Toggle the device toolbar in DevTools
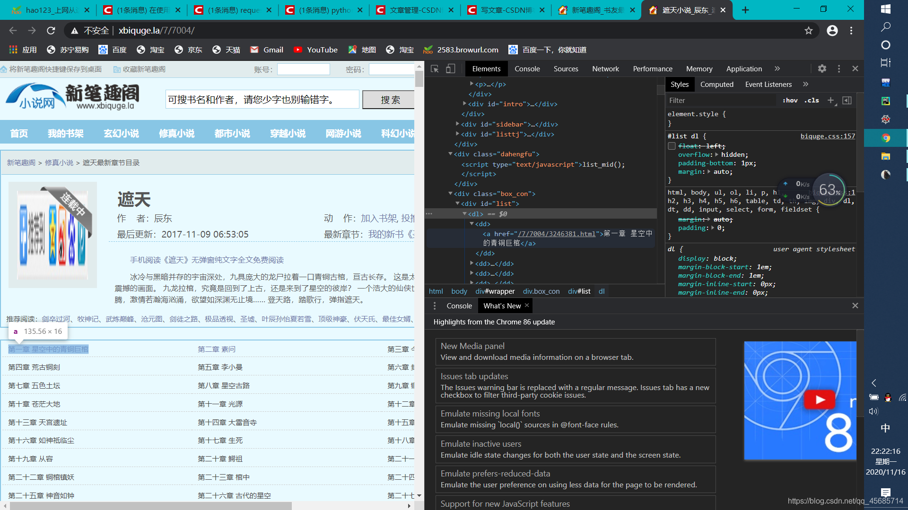 pyautogui.click(x=451, y=69)
